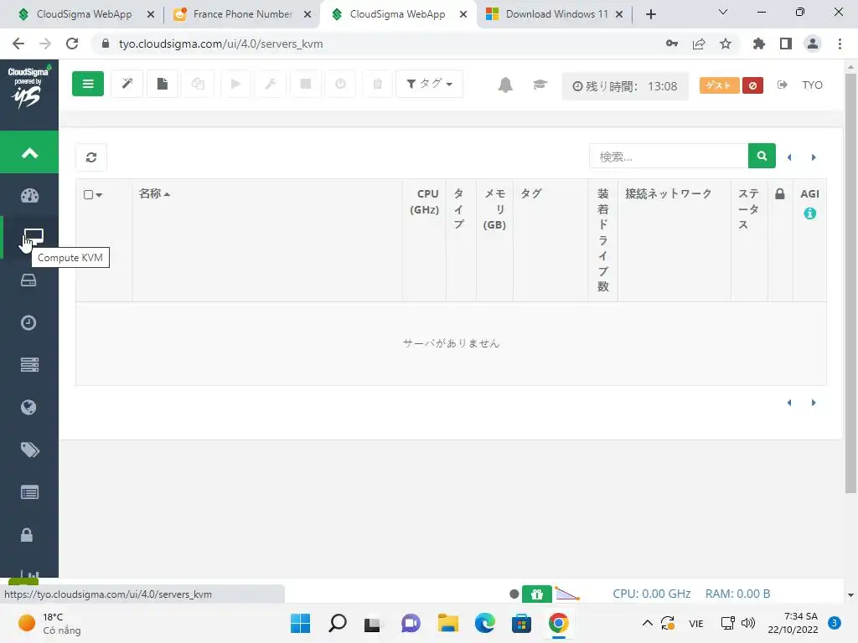Click the AGI info icon
Viewport: 858px width, 643px height.
click(x=810, y=213)
